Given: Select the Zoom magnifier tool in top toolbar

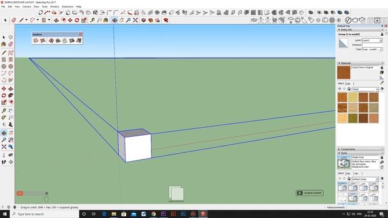Looking at the screenshot, I should [x=128, y=20].
